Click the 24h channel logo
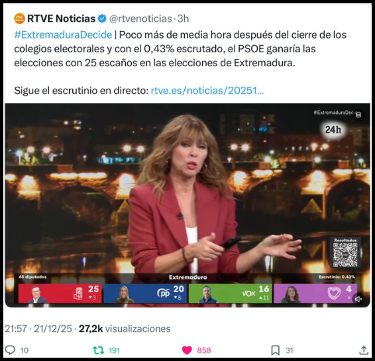375x361 pixels. (333, 130)
